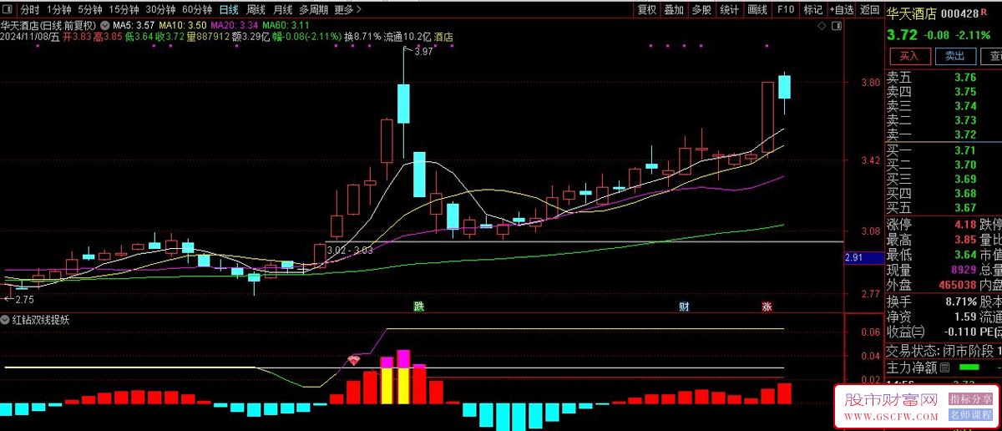This screenshot has height=431, width=1002.
Task: Click the 财 finance marker below chart
Action: (x=683, y=307)
